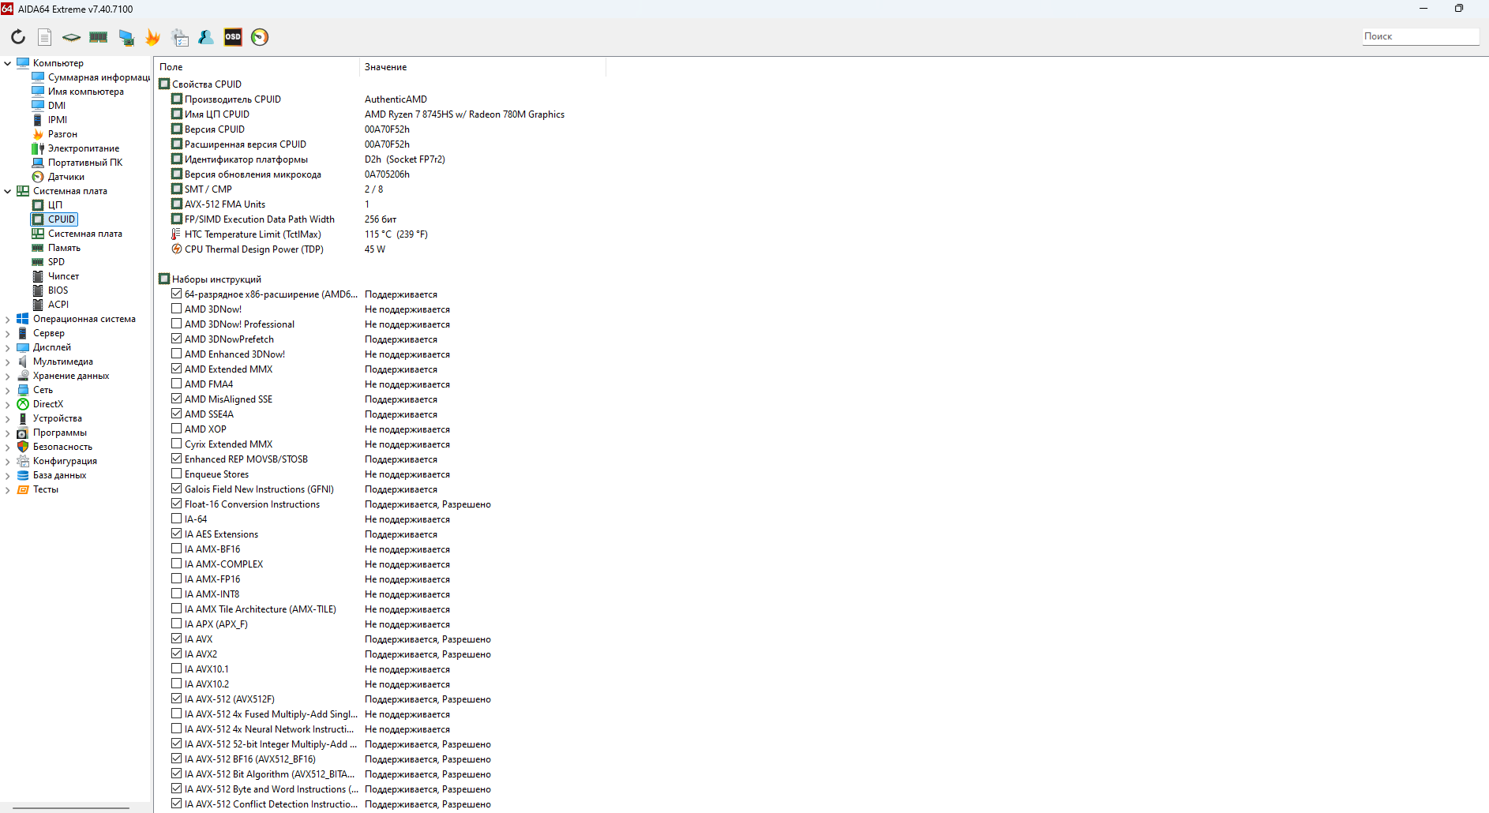
Task: Toggle the Galois Field New Instructions checkbox
Action: pyautogui.click(x=177, y=489)
